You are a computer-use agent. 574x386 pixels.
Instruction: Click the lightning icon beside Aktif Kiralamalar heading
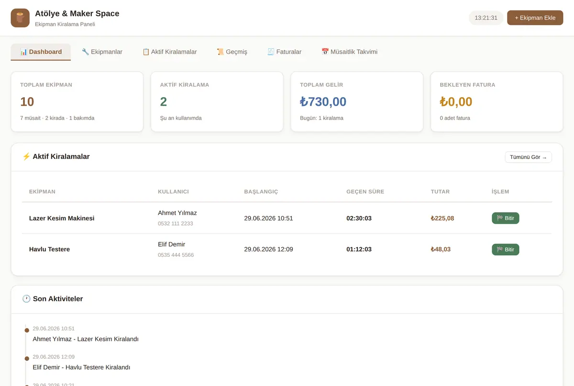(x=26, y=157)
